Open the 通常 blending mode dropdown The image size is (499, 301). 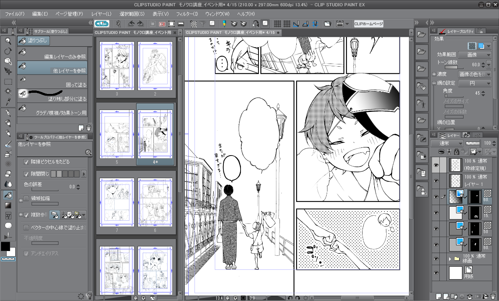coord(447,143)
